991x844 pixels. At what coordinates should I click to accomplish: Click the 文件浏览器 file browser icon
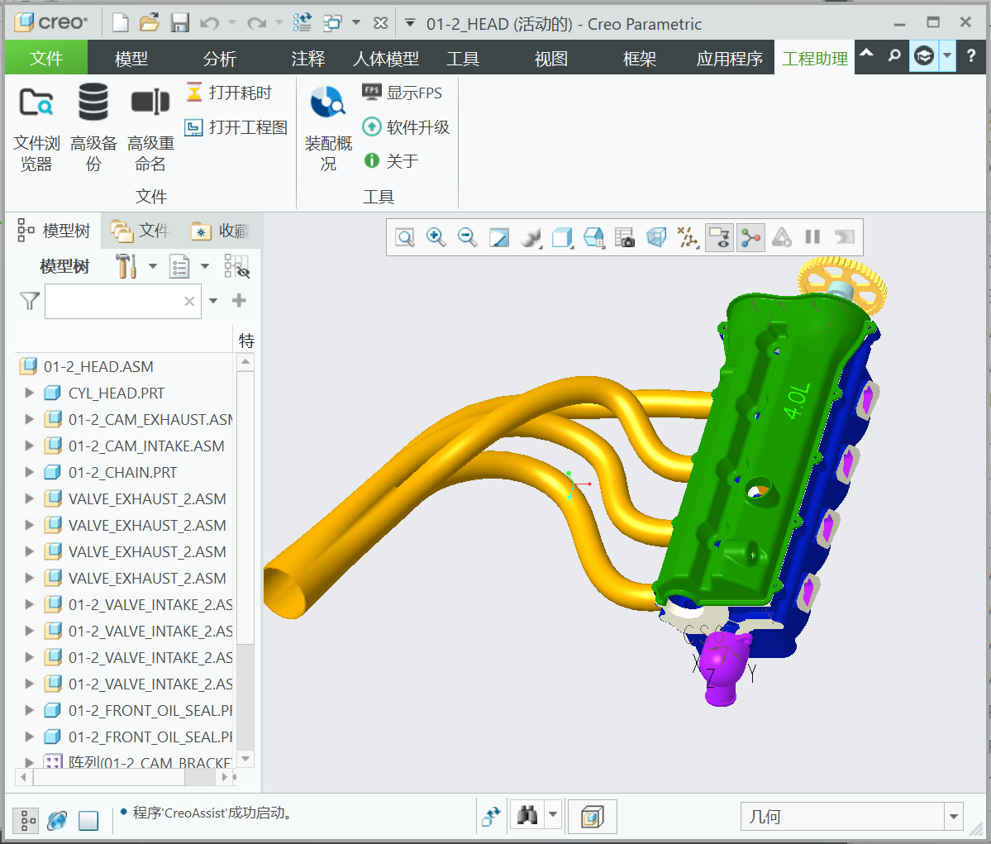click(x=36, y=103)
